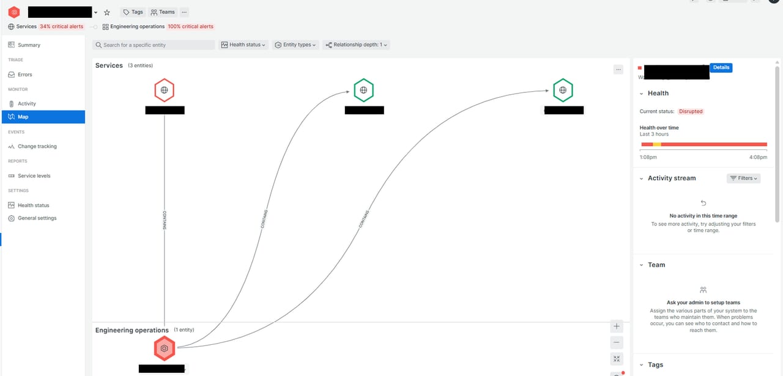Screen dimensions: 783x376
Task: Go to Activity in the Monitor section
Action: pos(26,104)
